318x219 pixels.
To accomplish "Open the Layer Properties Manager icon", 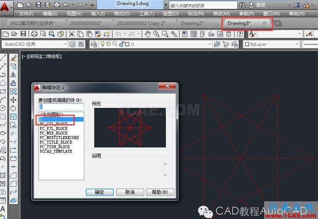I will tap(94, 44).
